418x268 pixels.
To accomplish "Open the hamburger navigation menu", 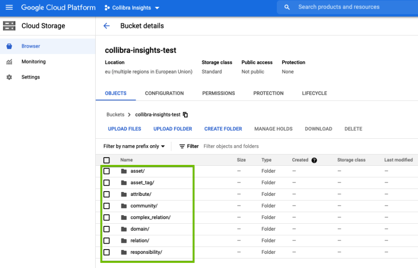I will pos(9,8).
